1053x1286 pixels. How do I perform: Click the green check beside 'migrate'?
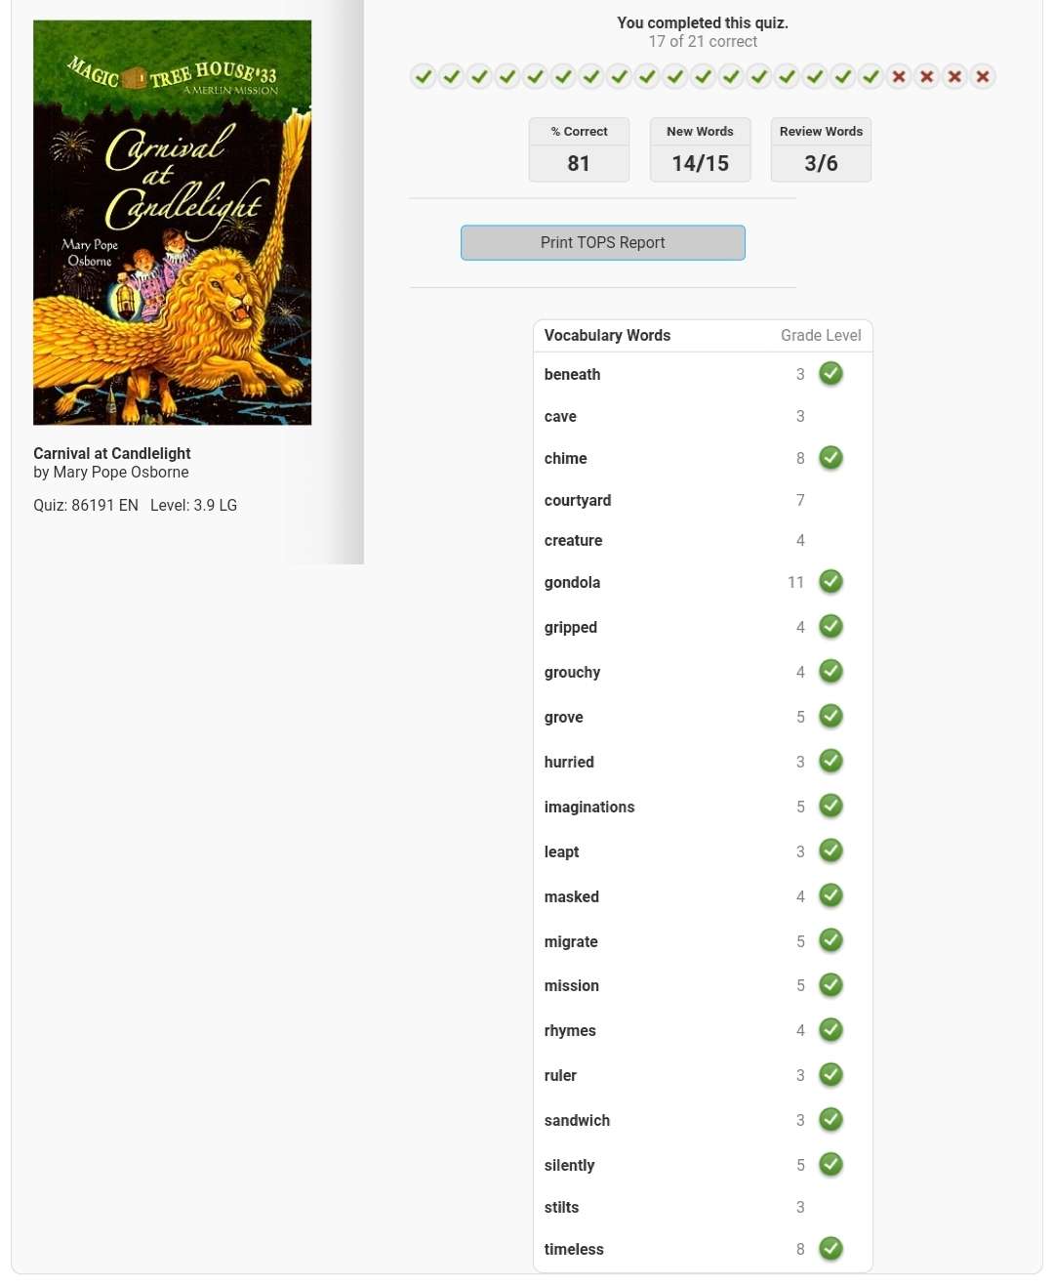click(830, 940)
